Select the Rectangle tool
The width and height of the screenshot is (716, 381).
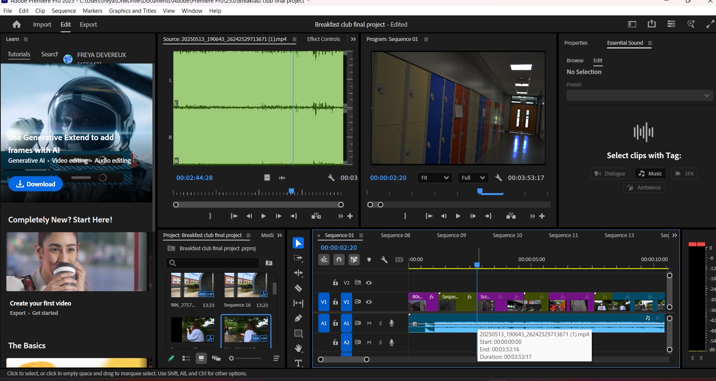point(298,333)
